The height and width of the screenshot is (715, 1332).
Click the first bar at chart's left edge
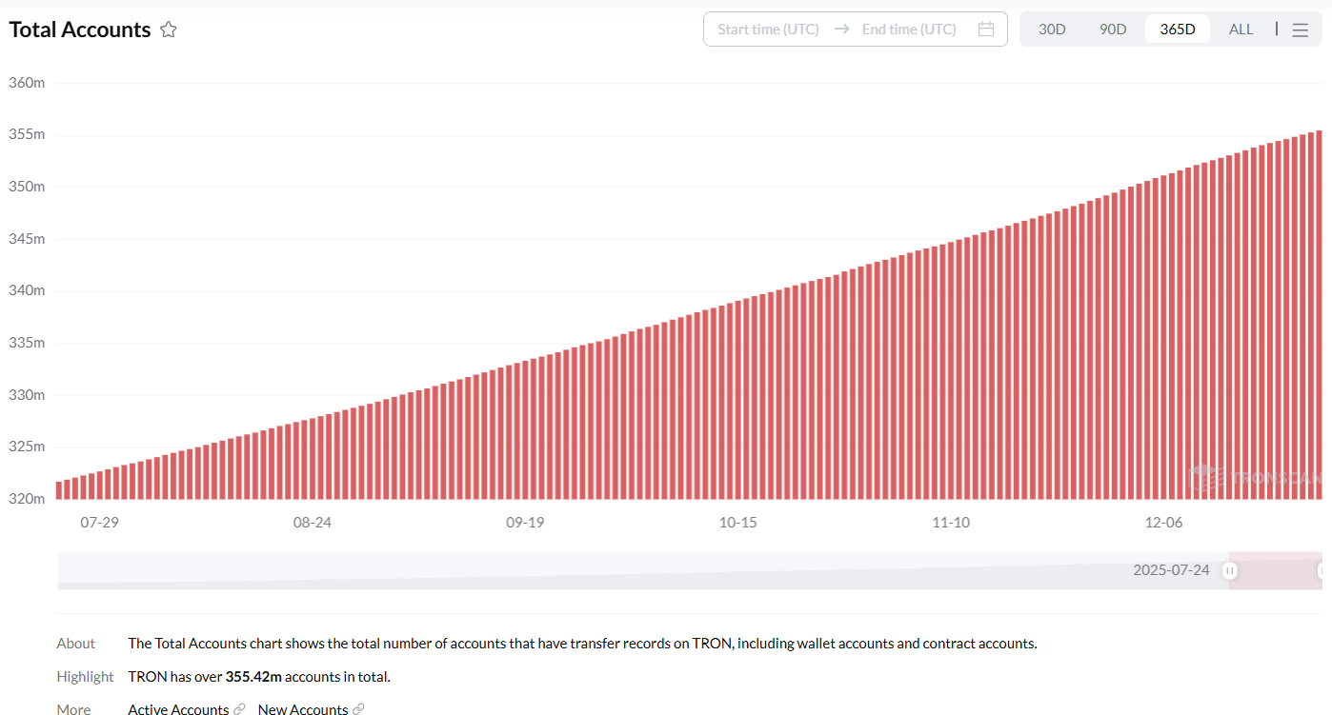pos(59,489)
